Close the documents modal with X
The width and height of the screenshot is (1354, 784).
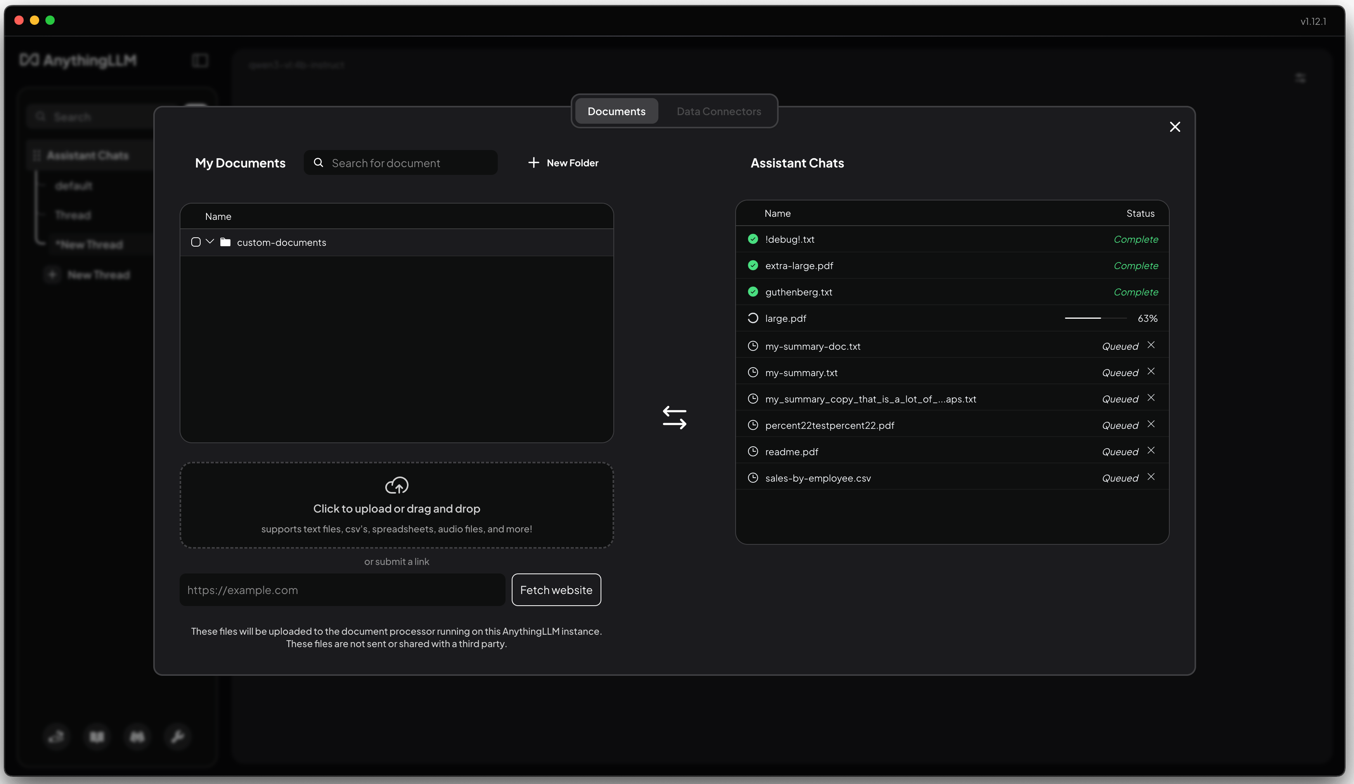[1175, 127]
